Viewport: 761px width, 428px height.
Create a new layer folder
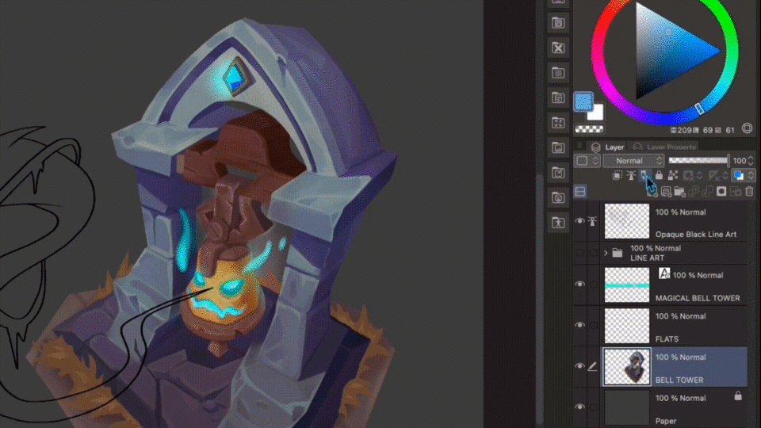coord(680,192)
